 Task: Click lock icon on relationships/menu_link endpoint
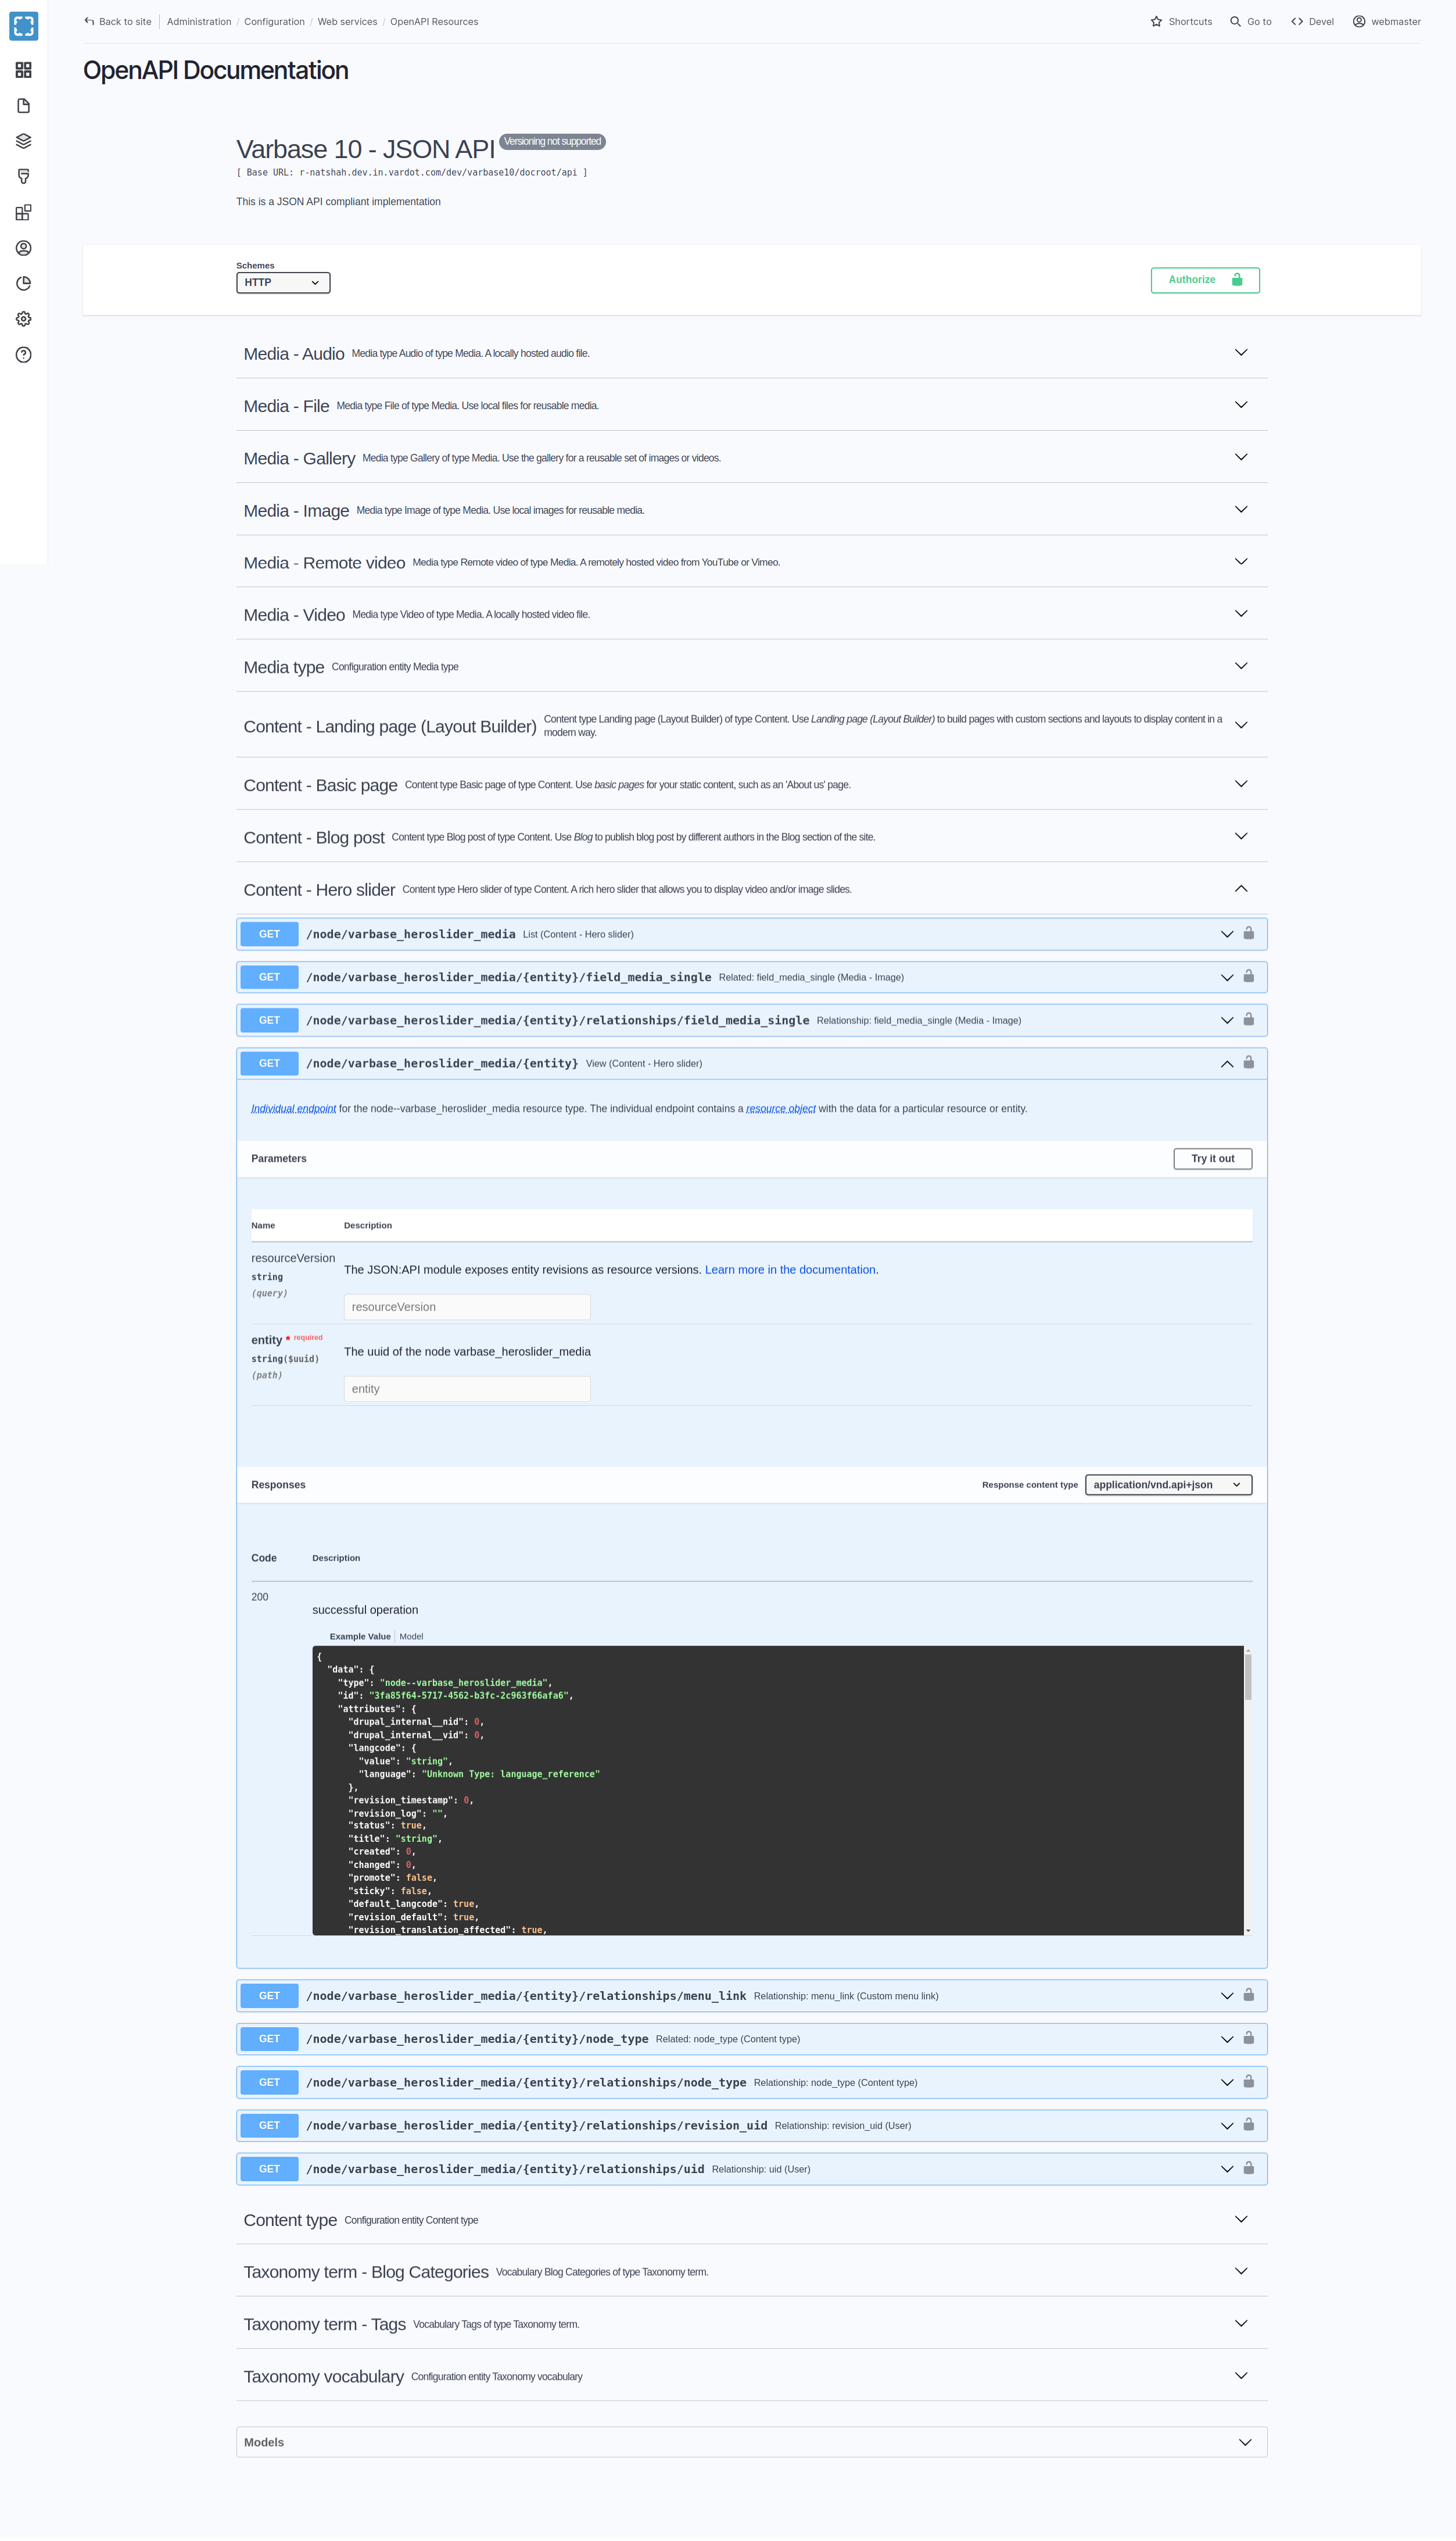pos(1248,1995)
